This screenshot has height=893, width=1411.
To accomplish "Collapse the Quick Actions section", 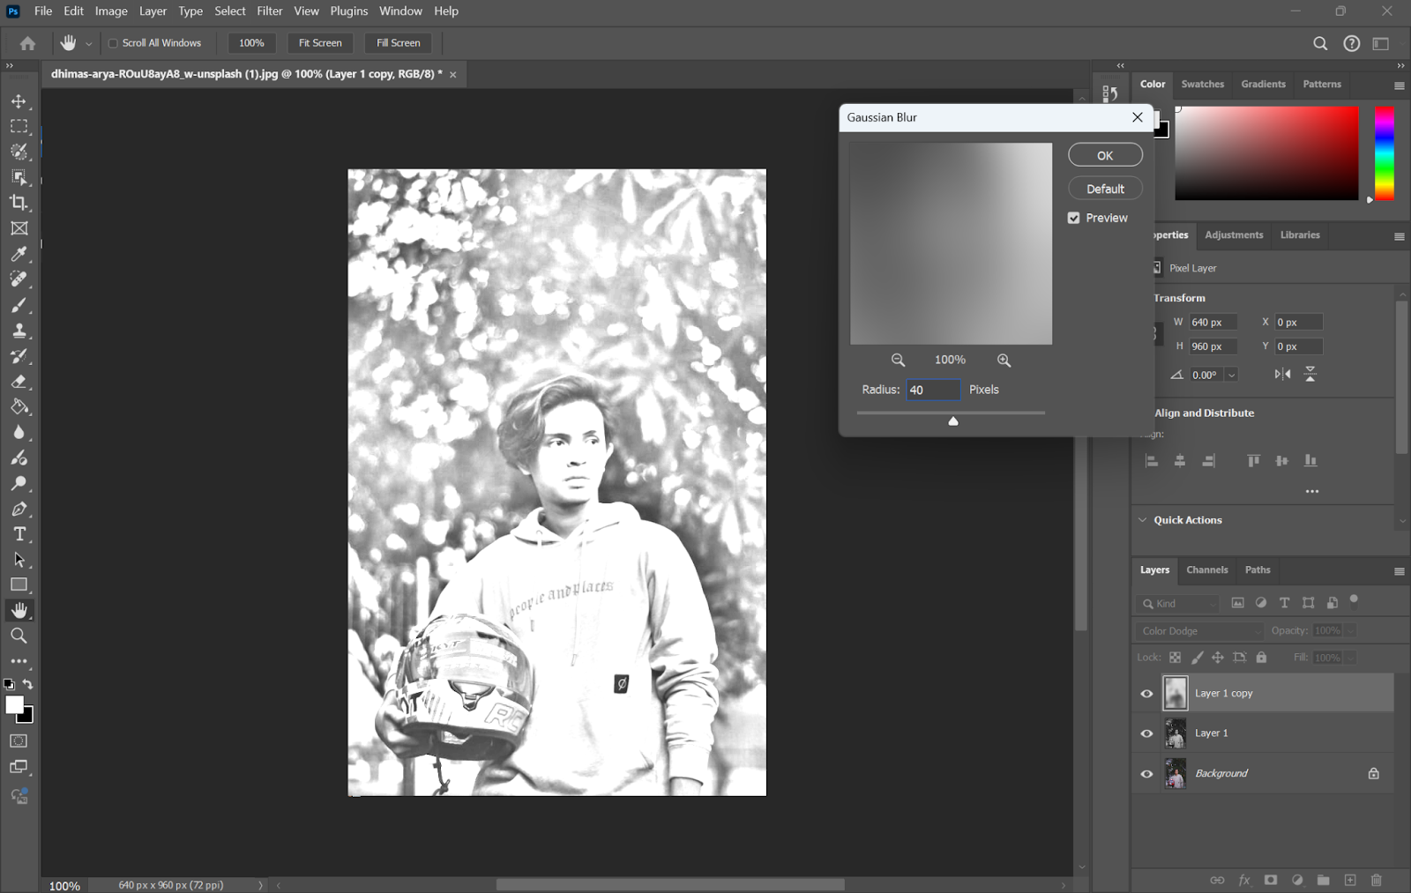I will coord(1143,520).
